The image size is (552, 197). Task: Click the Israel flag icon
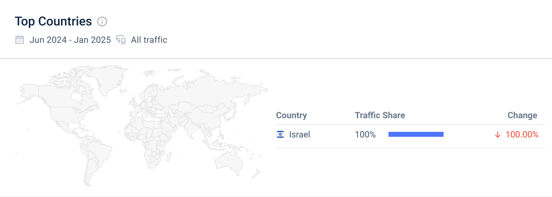[281, 134]
